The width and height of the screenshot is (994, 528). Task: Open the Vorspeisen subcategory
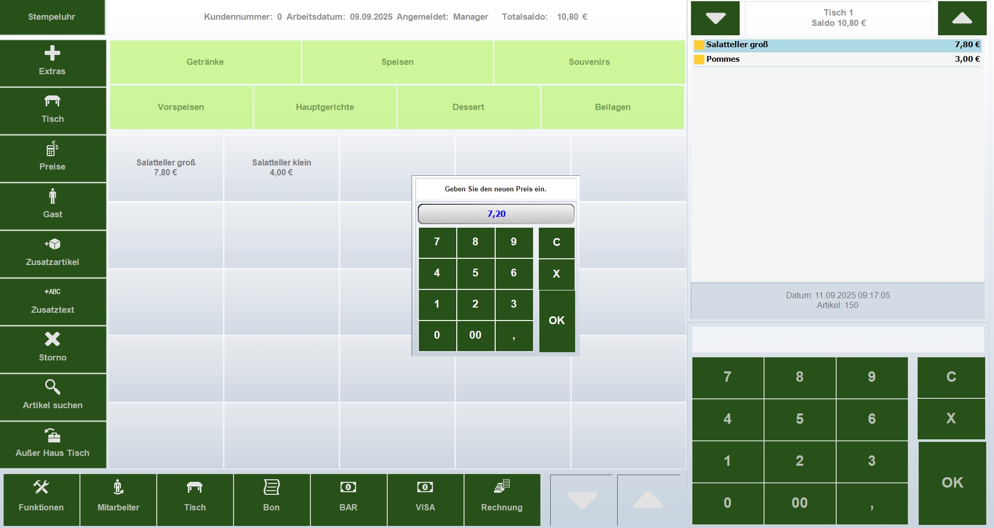181,107
